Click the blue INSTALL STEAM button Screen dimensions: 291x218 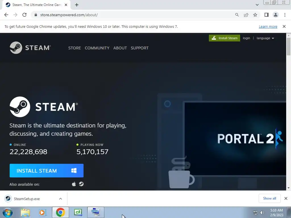(x=47, y=171)
